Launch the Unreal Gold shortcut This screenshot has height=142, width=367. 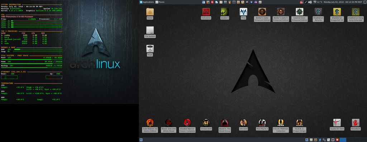(x=206, y=125)
